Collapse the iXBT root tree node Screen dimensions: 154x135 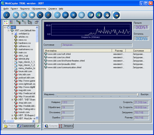[x=5, y=27]
